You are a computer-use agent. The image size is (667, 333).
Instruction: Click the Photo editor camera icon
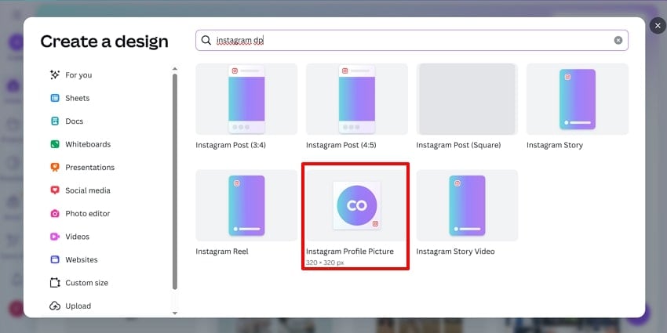click(x=55, y=213)
